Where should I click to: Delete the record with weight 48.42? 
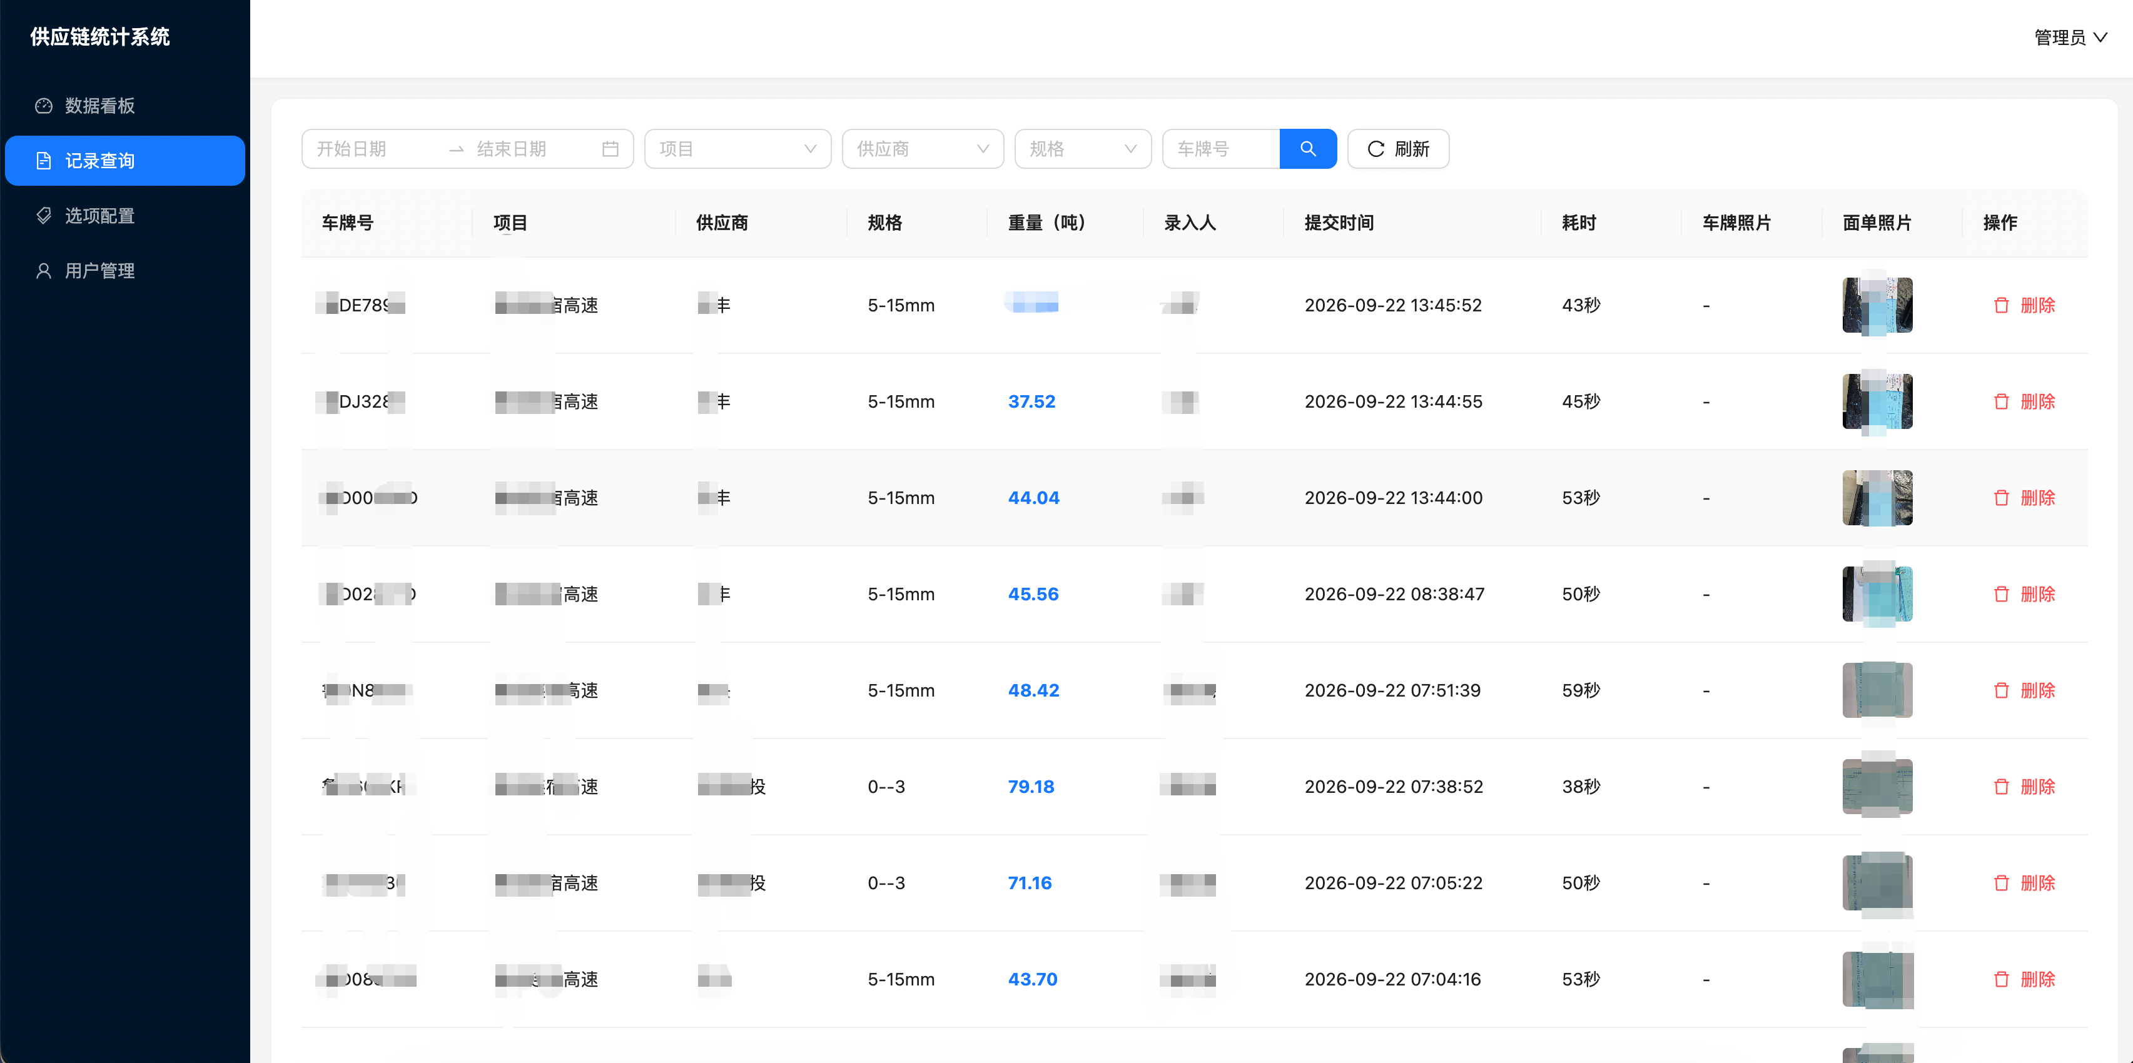tap(2025, 690)
